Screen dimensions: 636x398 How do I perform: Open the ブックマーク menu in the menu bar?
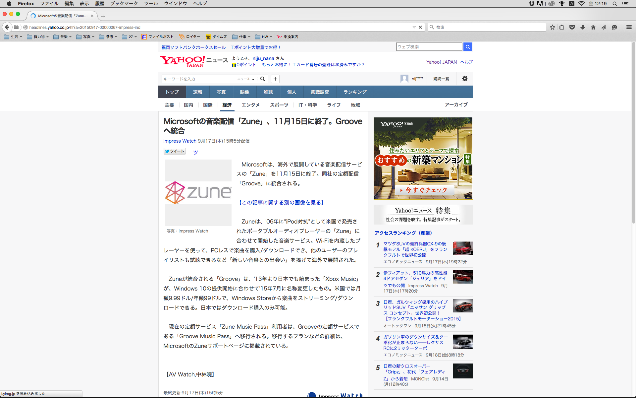point(124,4)
